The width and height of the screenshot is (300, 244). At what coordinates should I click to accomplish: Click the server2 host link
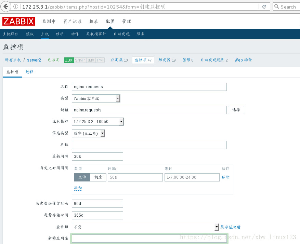click(x=34, y=60)
